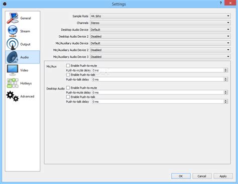Viewport: 238px width, 184px height.
Task: Open the Sample Rate dropdown
Action: 160,16
